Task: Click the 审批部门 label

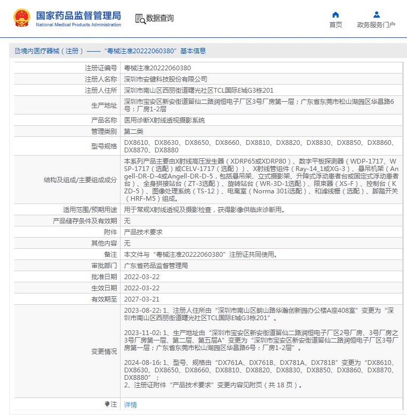Action: pos(104,265)
